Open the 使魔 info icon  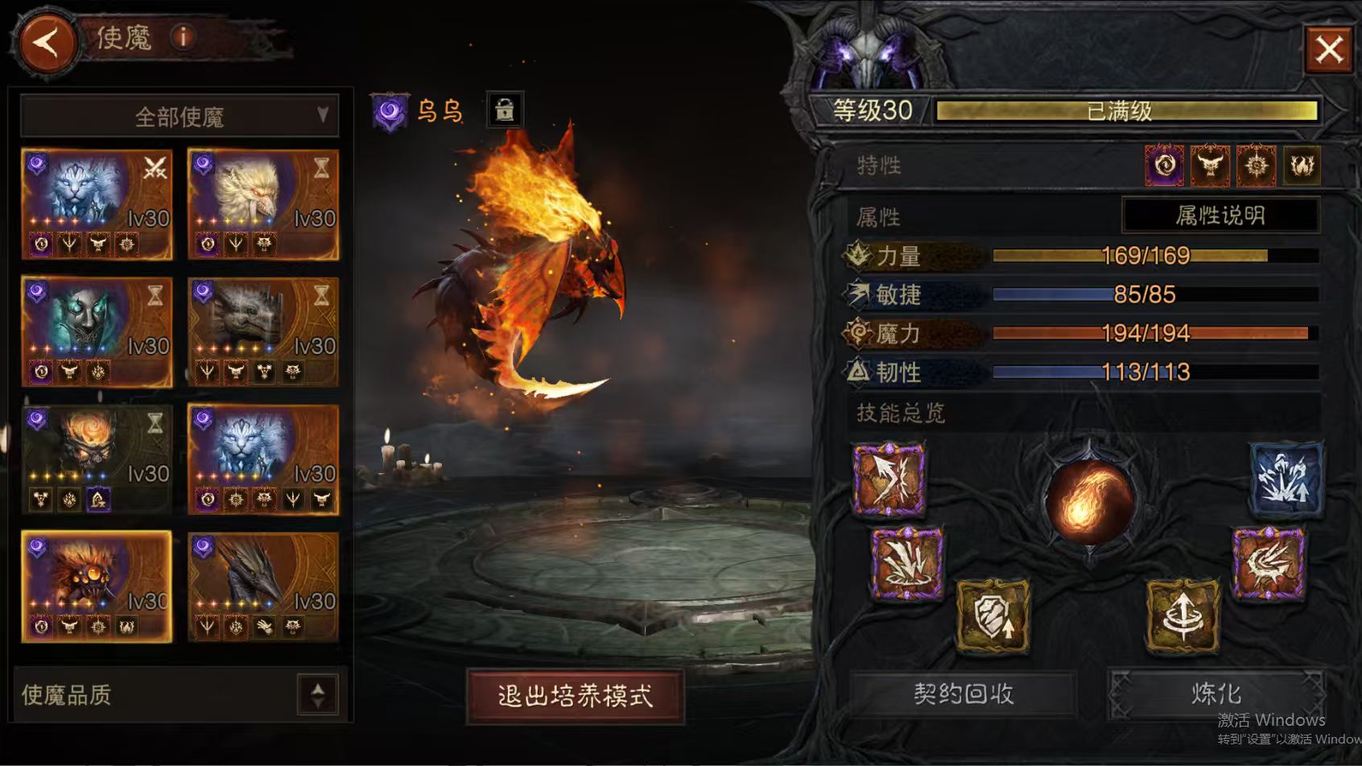pos(184,36)
